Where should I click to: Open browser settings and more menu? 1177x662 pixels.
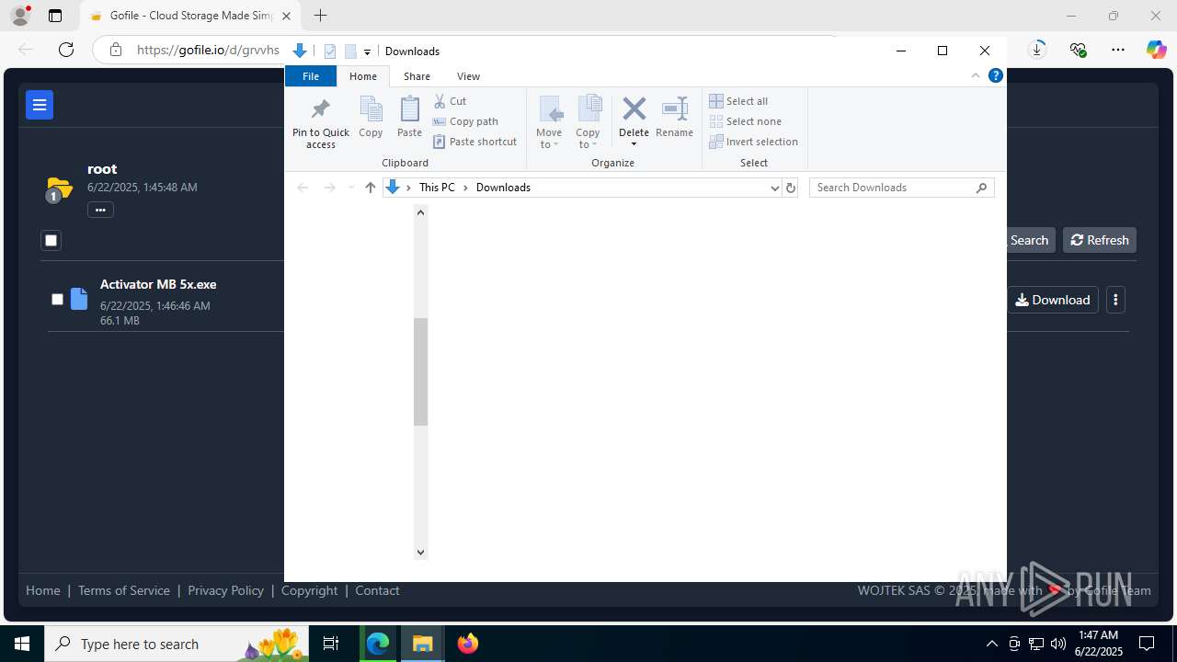1118,50
